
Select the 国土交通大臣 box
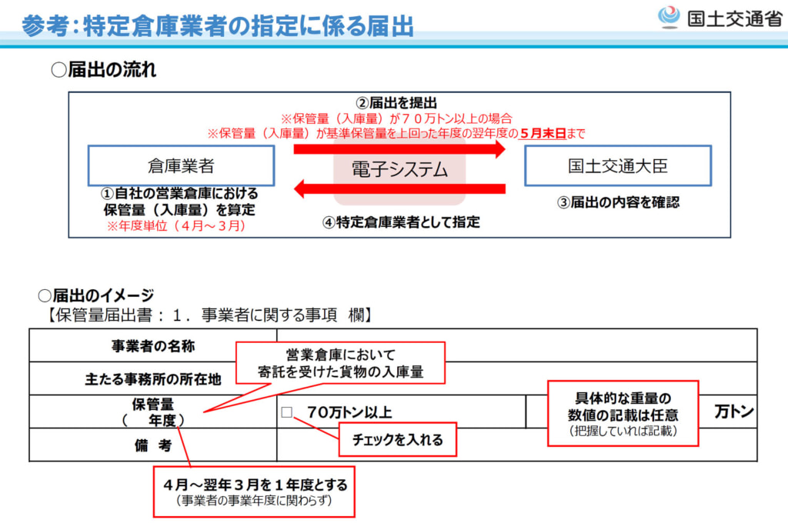[x=616, y=165]
